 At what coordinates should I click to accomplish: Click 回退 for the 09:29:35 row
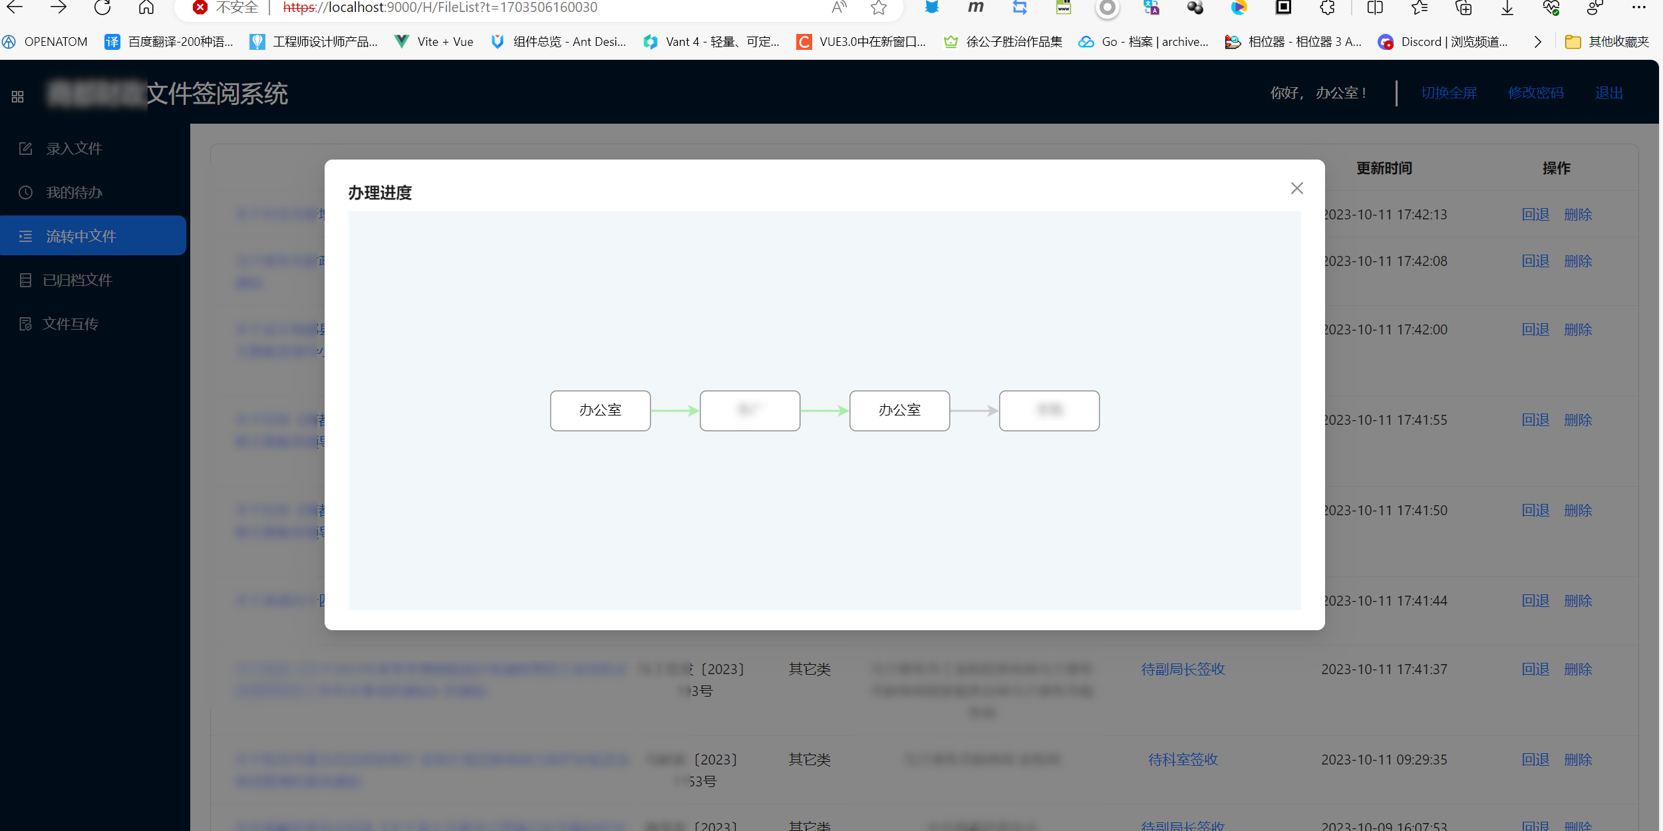(x=1536, y=760)
